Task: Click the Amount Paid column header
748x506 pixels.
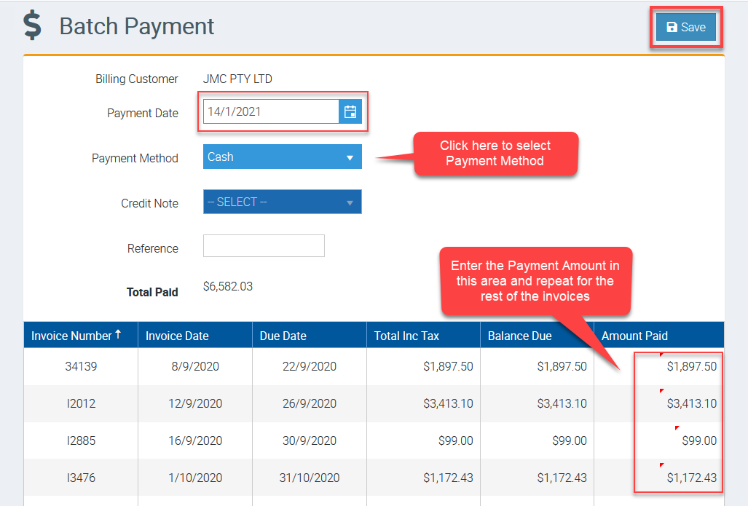Action: click(x=634, y=336)
